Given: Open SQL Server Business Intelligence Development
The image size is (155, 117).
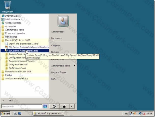Looking at the screenshot, I should [x=29, y=47].
